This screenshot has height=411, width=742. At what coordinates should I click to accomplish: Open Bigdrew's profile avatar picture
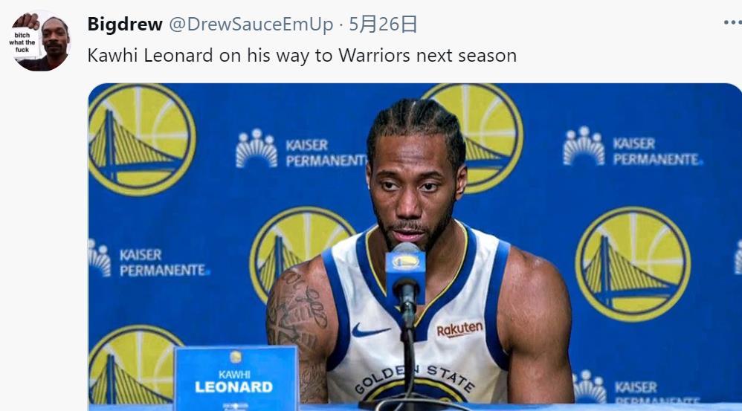click(x=39, y=42)
